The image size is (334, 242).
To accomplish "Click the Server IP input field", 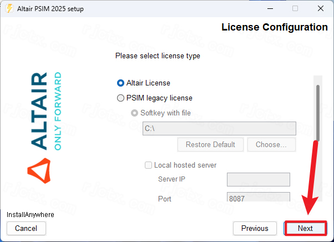I will click(x=258, y=179).
